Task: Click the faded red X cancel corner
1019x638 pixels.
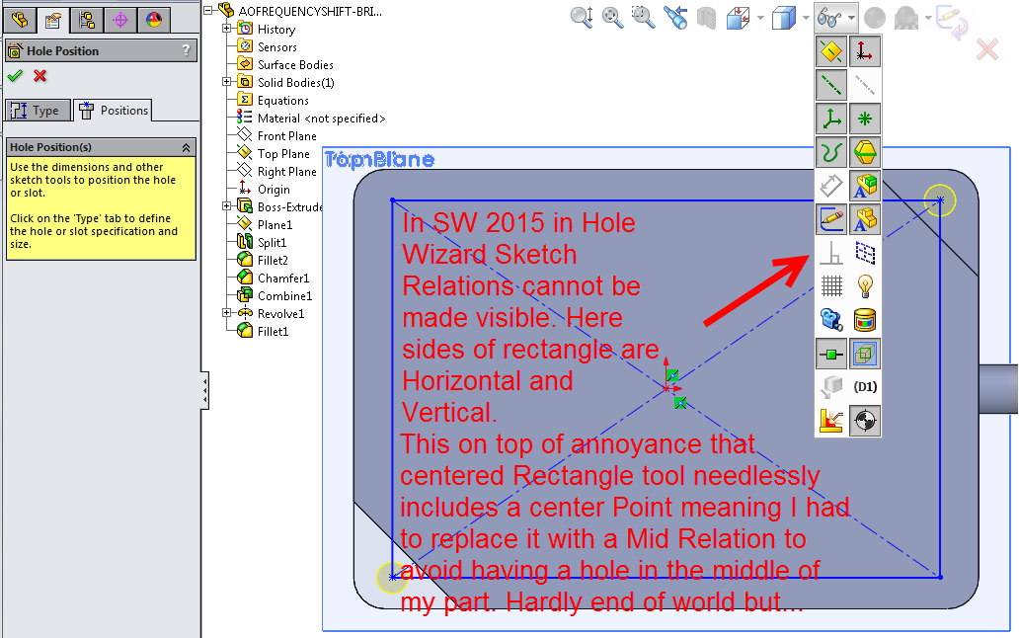Action: tap(987, 49)
